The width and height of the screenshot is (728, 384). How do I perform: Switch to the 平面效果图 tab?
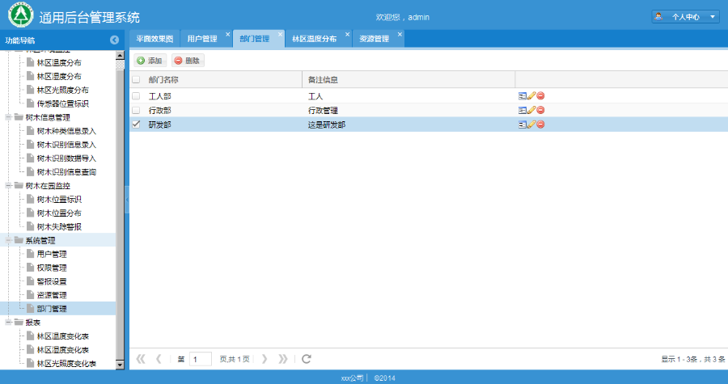(154, 39)
